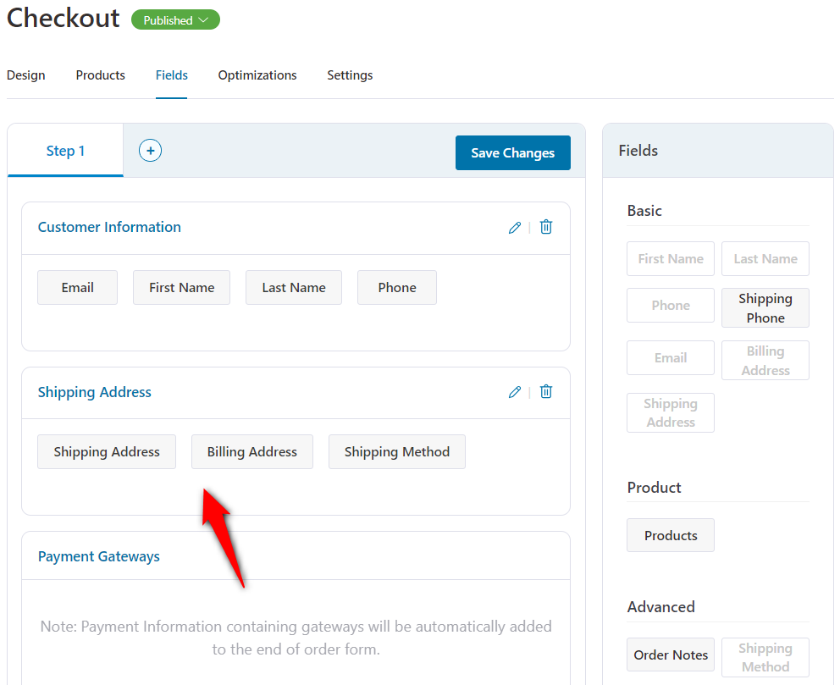Select the Step 1 tab
This screenshot has width=840, height=685.
[65, 151]
